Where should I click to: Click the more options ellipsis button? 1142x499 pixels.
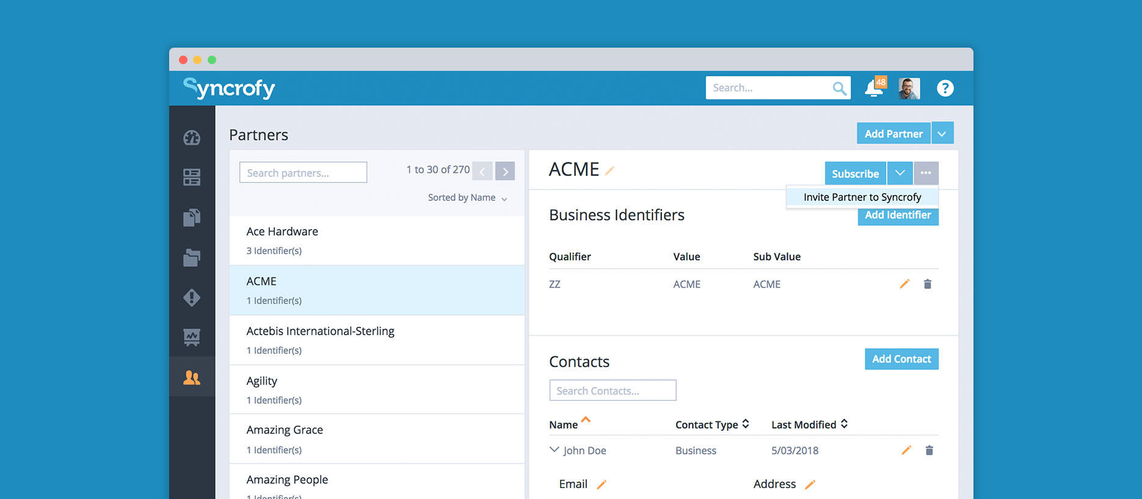(926, 173)
